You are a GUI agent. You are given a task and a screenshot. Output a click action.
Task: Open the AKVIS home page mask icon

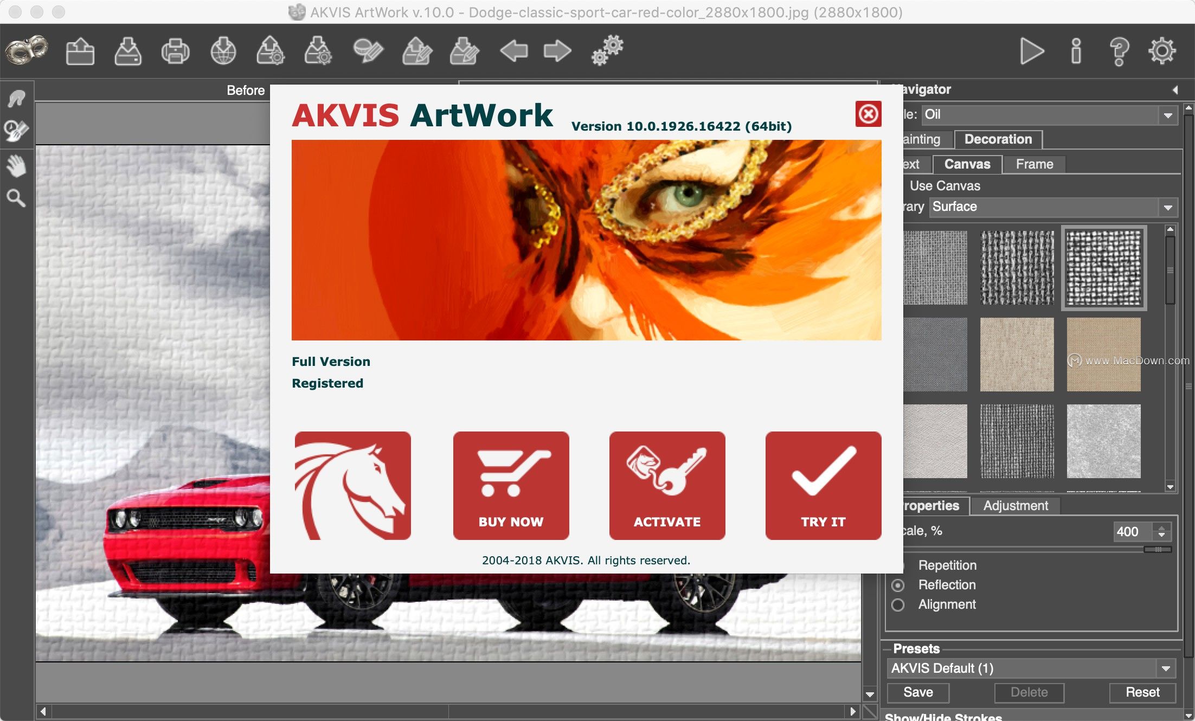pos(26,51)
